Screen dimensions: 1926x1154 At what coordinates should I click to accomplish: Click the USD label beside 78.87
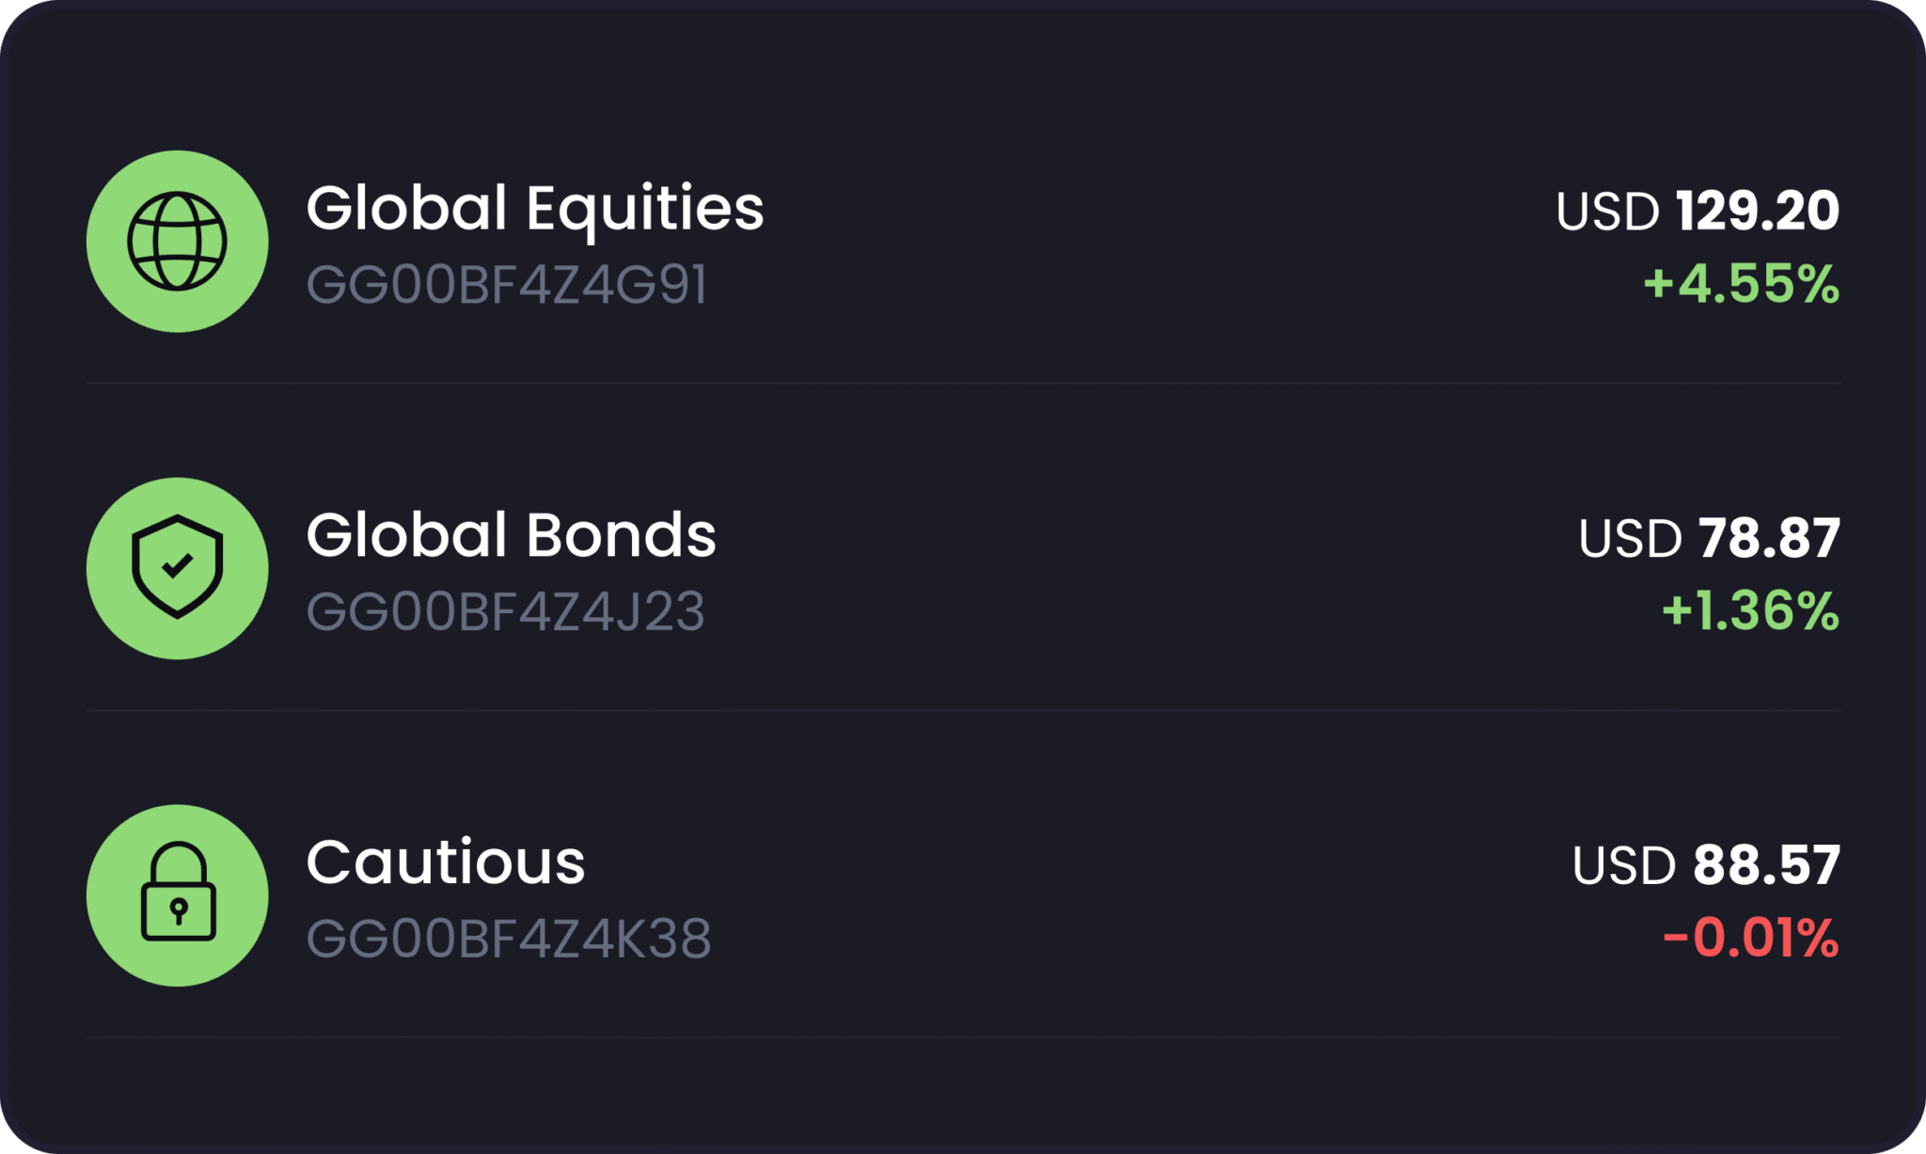tap(1630, 539)
